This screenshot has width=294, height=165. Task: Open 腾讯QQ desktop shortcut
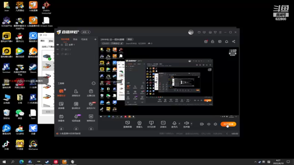[20, 37]
